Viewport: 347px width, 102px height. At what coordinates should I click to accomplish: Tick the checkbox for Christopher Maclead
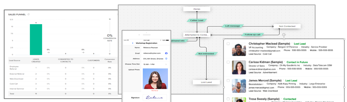pyautogui.click(x=228, y=44)
